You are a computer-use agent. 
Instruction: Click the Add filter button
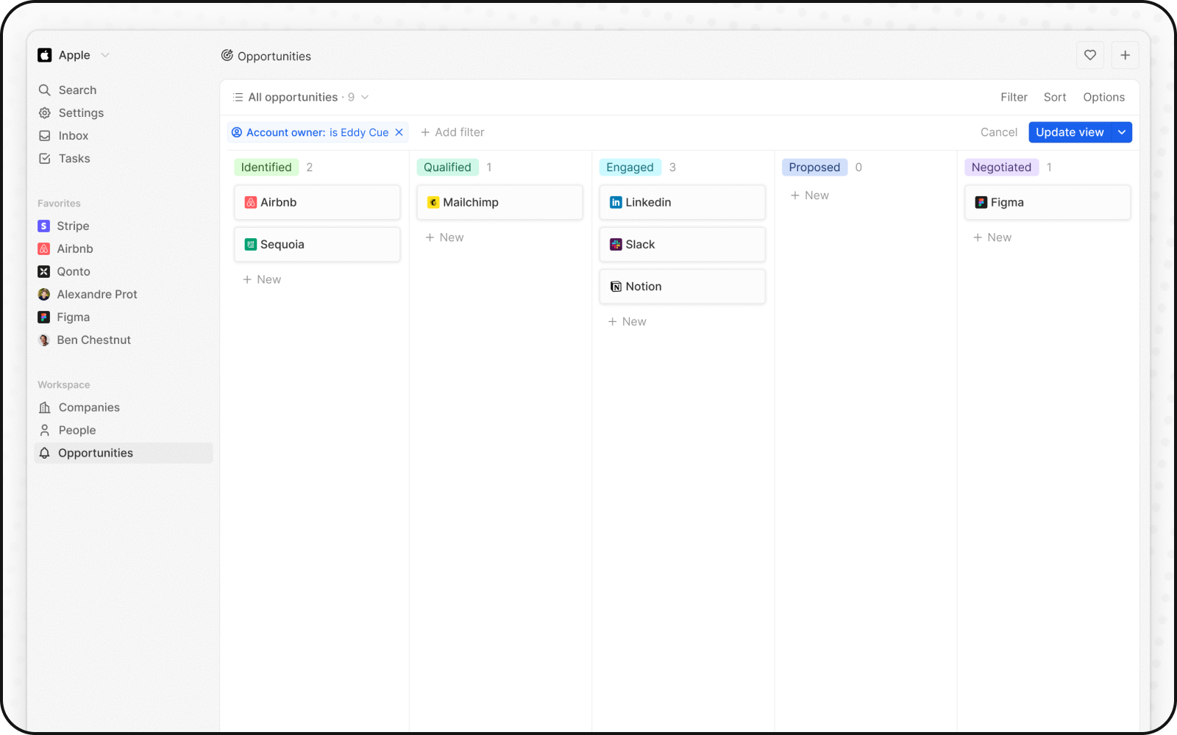pos(452,132)
